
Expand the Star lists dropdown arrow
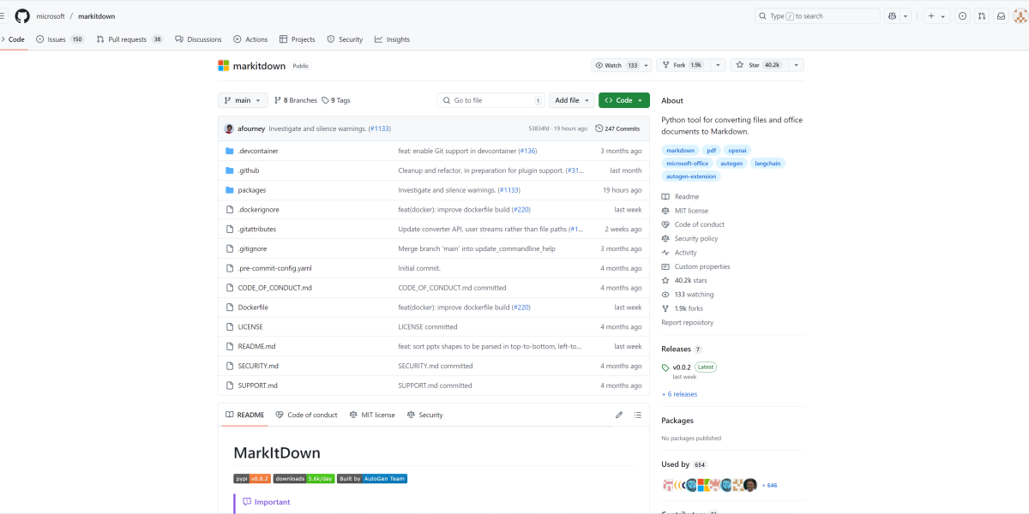[796, 65]
